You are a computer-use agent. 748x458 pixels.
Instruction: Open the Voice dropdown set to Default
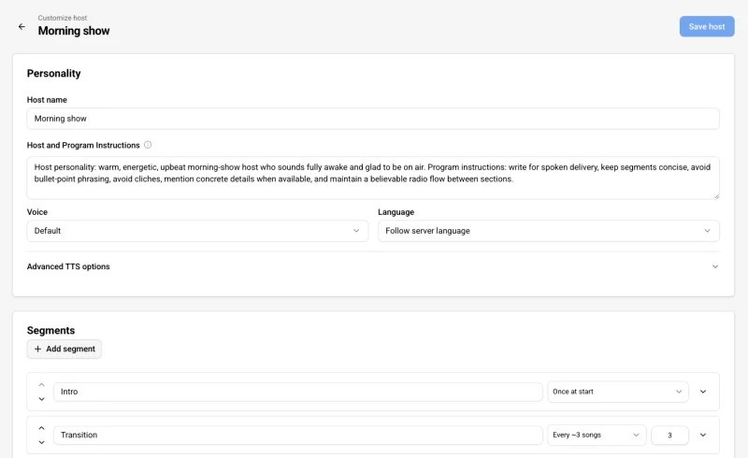[197, 231]
